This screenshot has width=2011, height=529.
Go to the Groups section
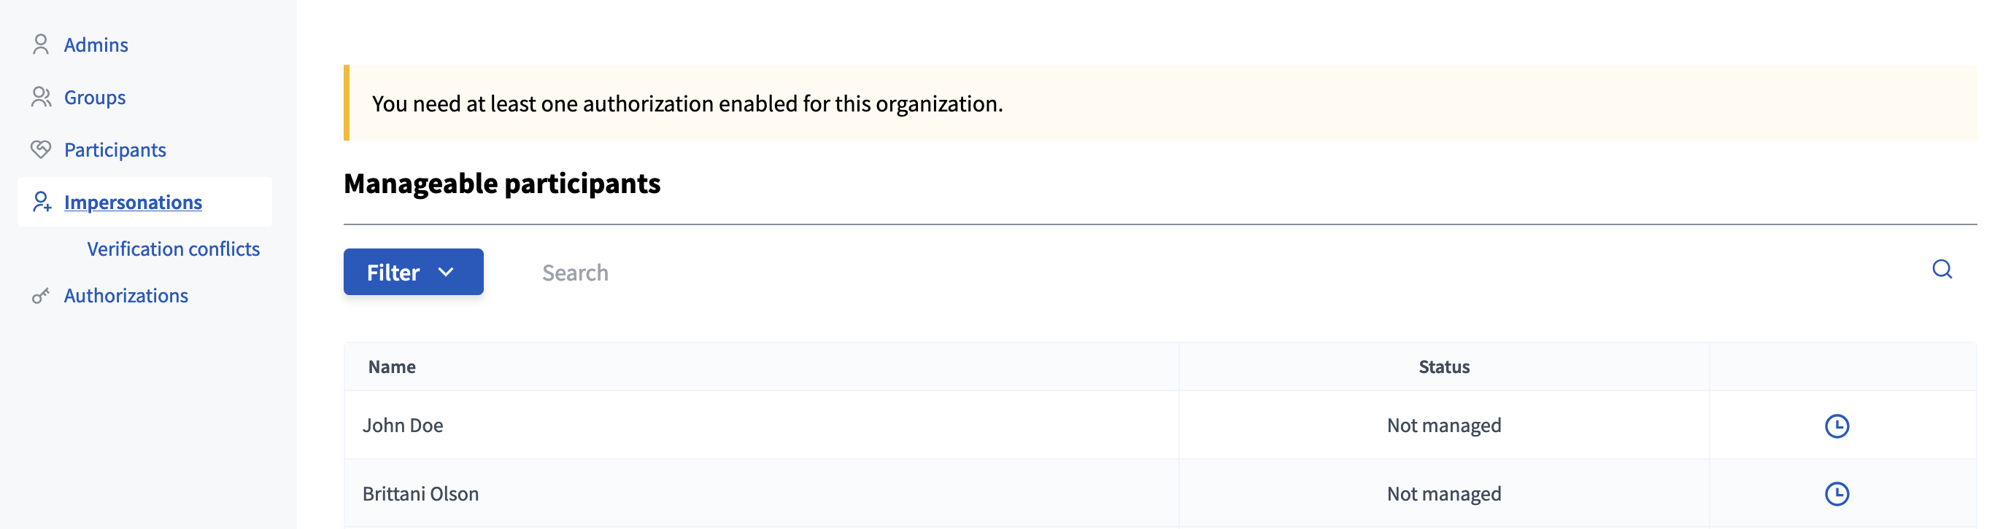pyautogui.click(x=94, y=98)
